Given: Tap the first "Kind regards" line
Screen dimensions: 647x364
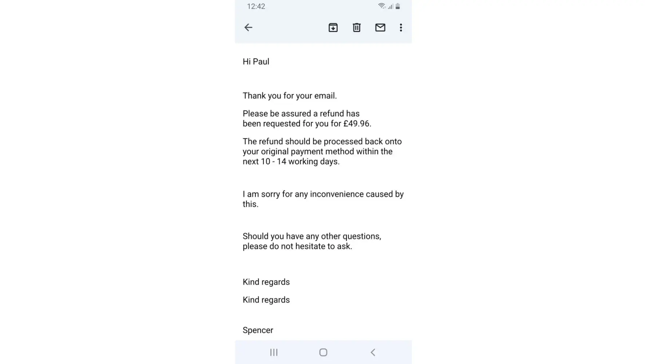Looking at the screenshot, I should click(x=266, y=282).
